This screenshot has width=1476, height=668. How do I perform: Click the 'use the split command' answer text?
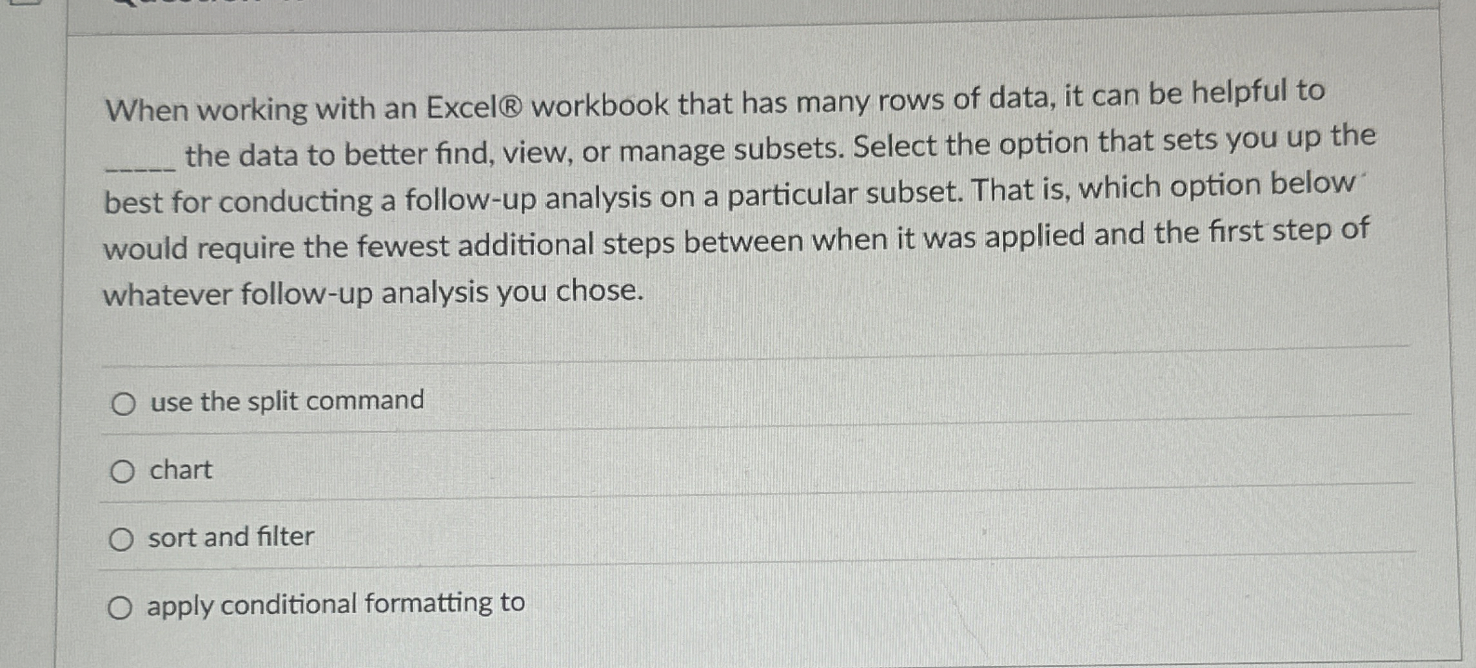286,400
